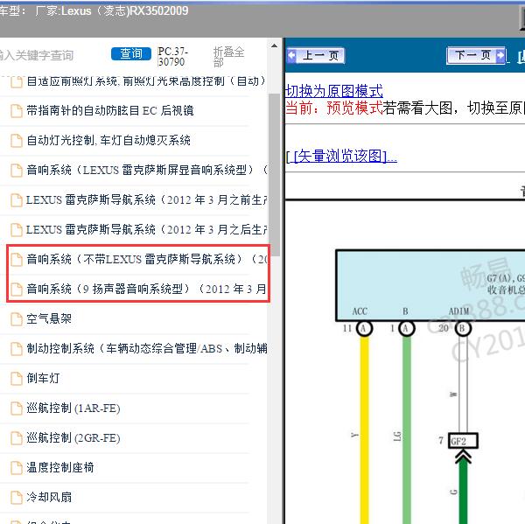Open the 温度控制座椅 entry
Image resolution: width=525 pixels, height=524 pixels.
click(x=60, y=467)
